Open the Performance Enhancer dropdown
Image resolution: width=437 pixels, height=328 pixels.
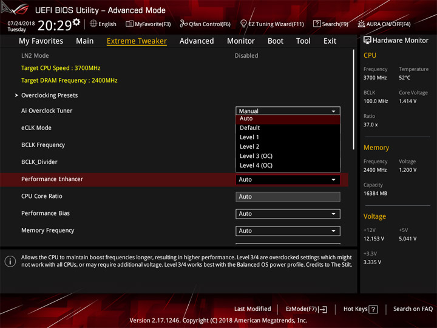pyautogui.click(x=288, y=180)
